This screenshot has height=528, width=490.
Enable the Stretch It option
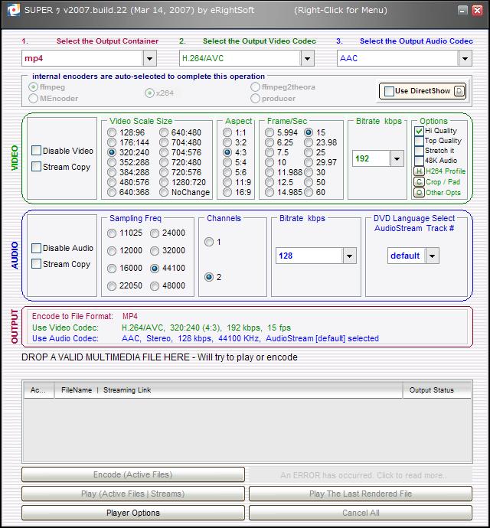coord(419,151)
